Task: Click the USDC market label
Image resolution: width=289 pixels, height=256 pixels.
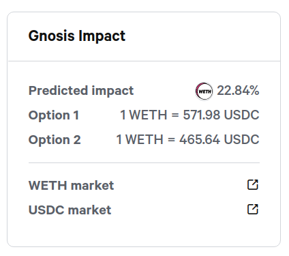Action: [x=70, y=210]
